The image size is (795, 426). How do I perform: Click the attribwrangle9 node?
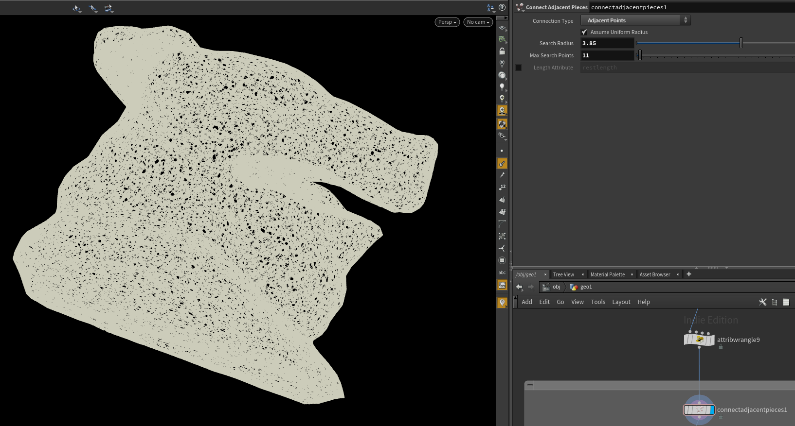pyautogui.click(x=699, y=340)
